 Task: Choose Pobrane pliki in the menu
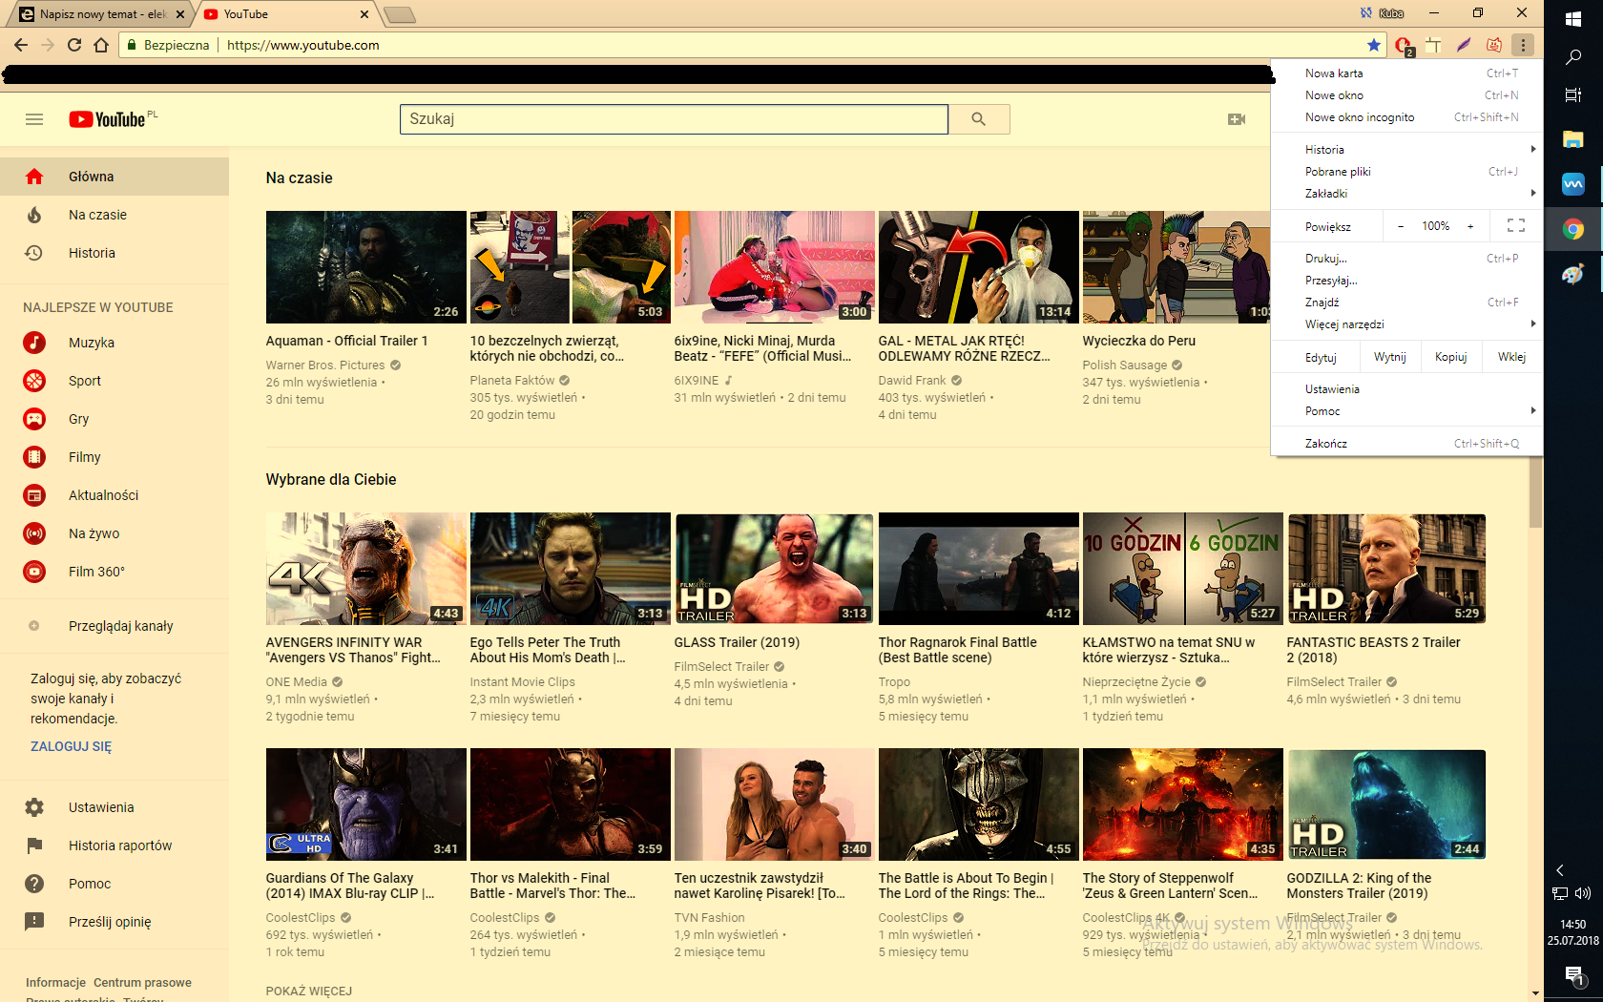point(1407,172)
